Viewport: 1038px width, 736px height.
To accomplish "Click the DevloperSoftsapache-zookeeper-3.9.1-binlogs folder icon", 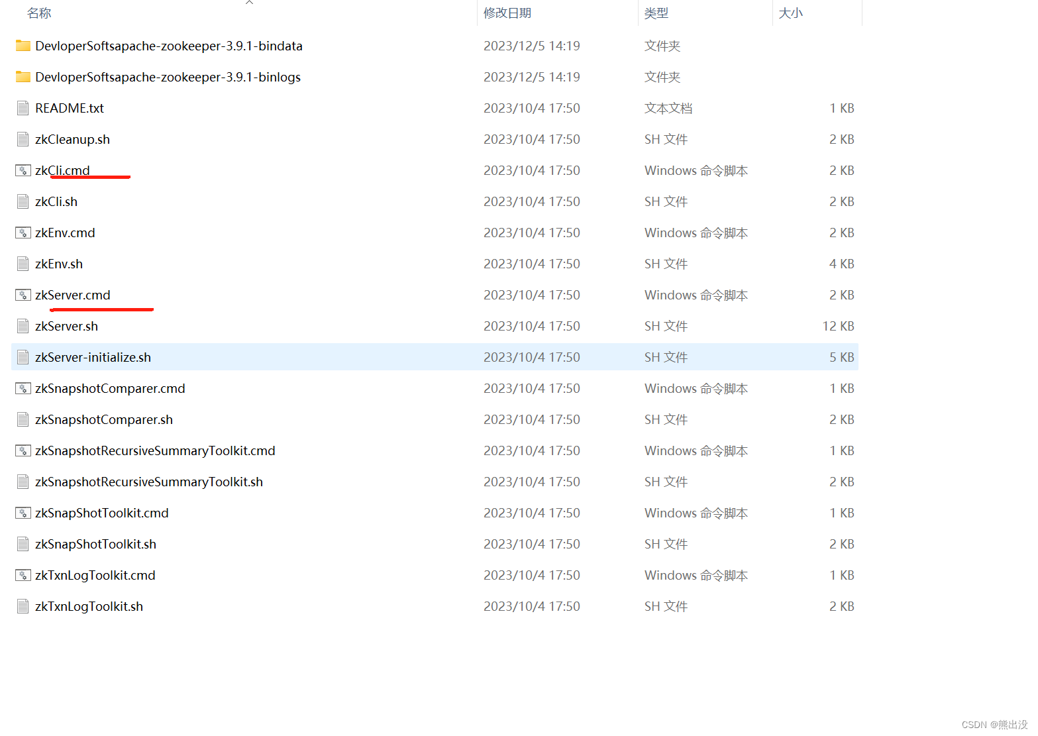I will (x=23, y=77).
